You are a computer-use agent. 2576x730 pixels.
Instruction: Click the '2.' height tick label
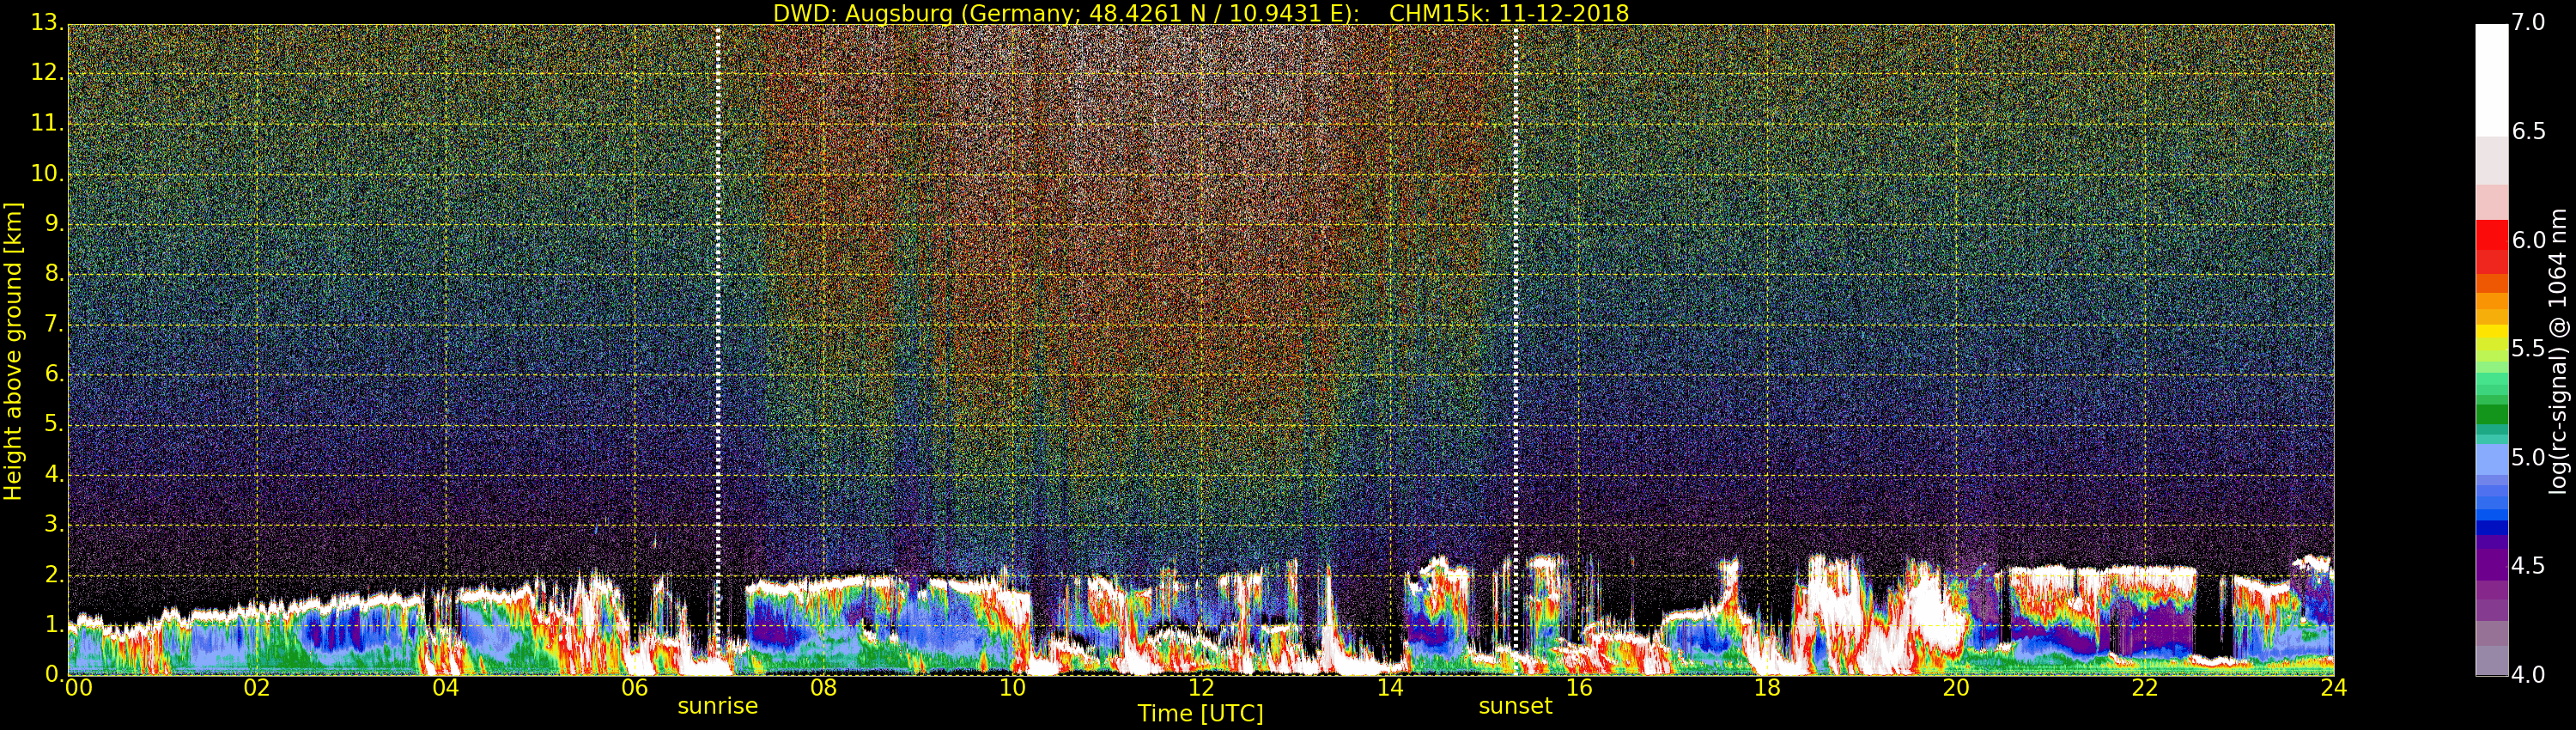click(x=54, y=574)
